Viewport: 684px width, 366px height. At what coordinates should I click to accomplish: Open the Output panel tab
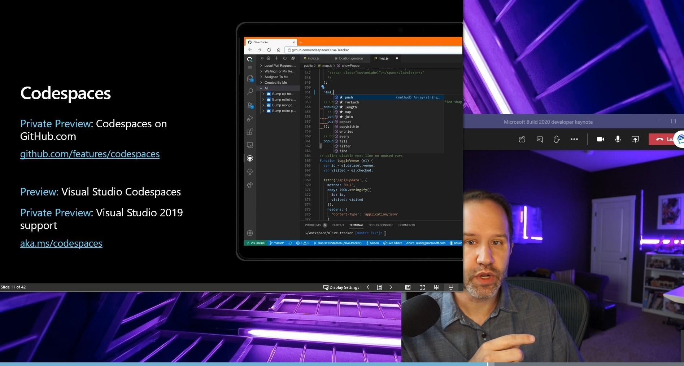coord(338,225)
